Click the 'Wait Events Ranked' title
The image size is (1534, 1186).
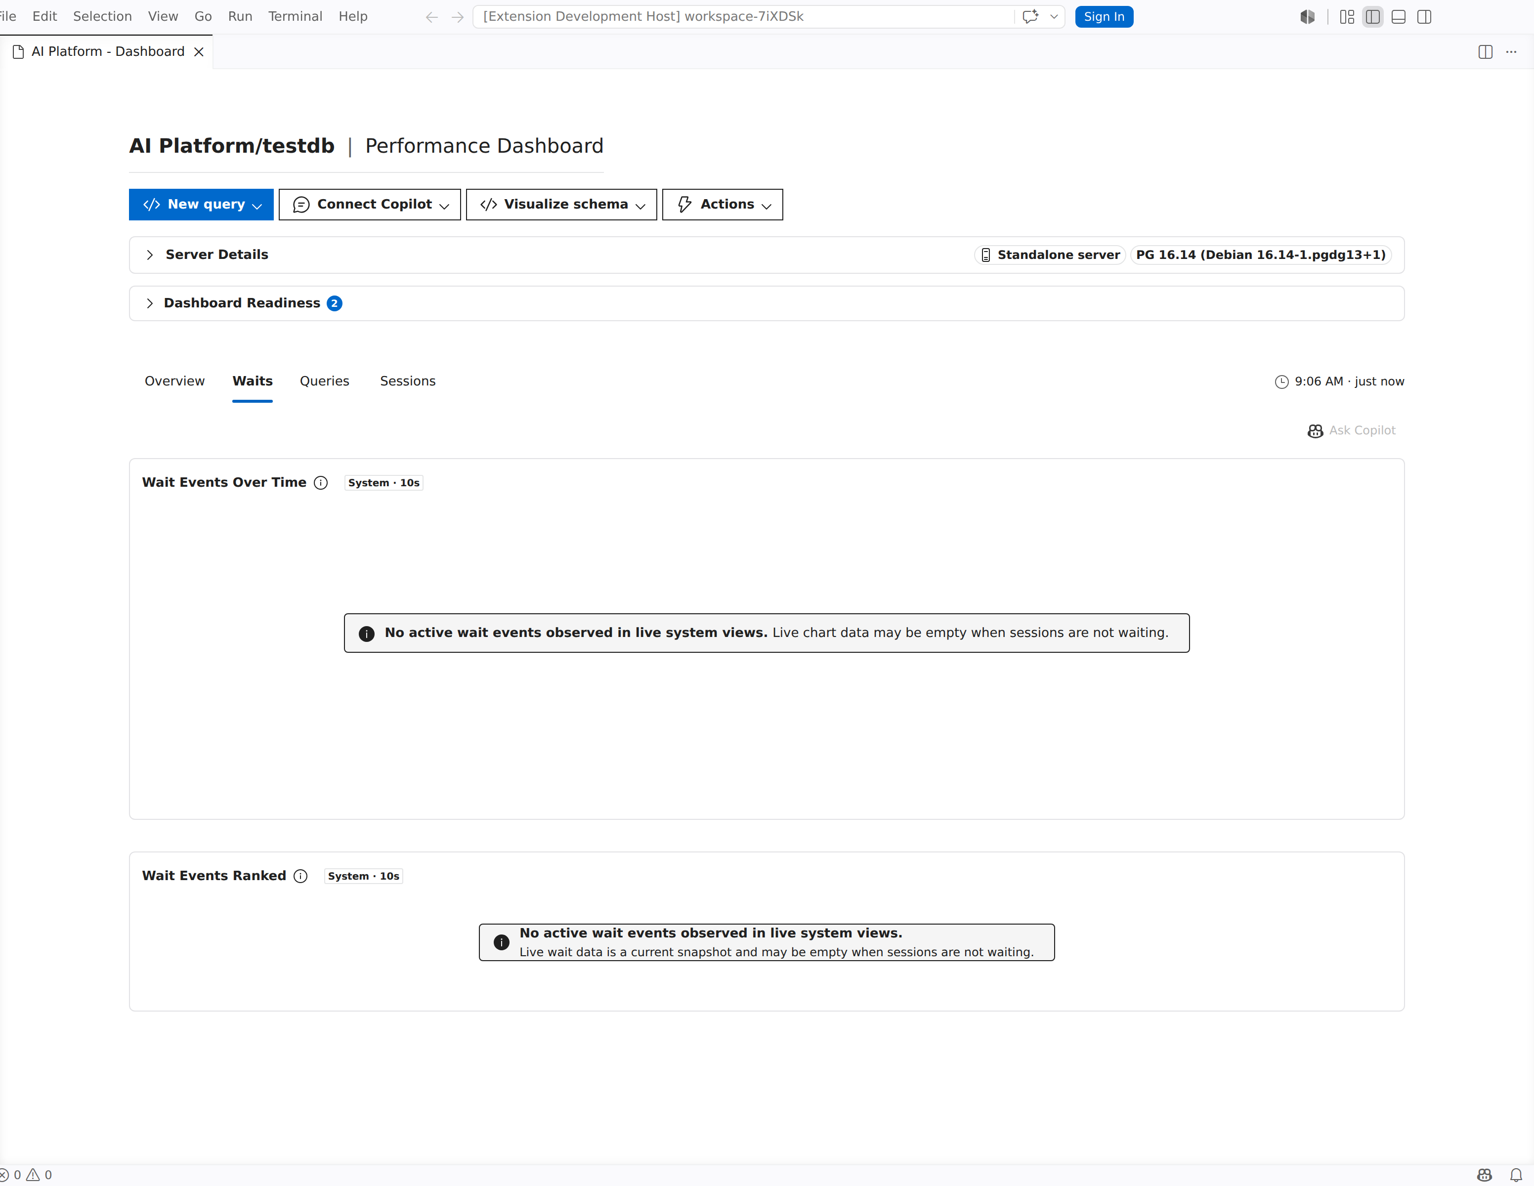point(214,876)
